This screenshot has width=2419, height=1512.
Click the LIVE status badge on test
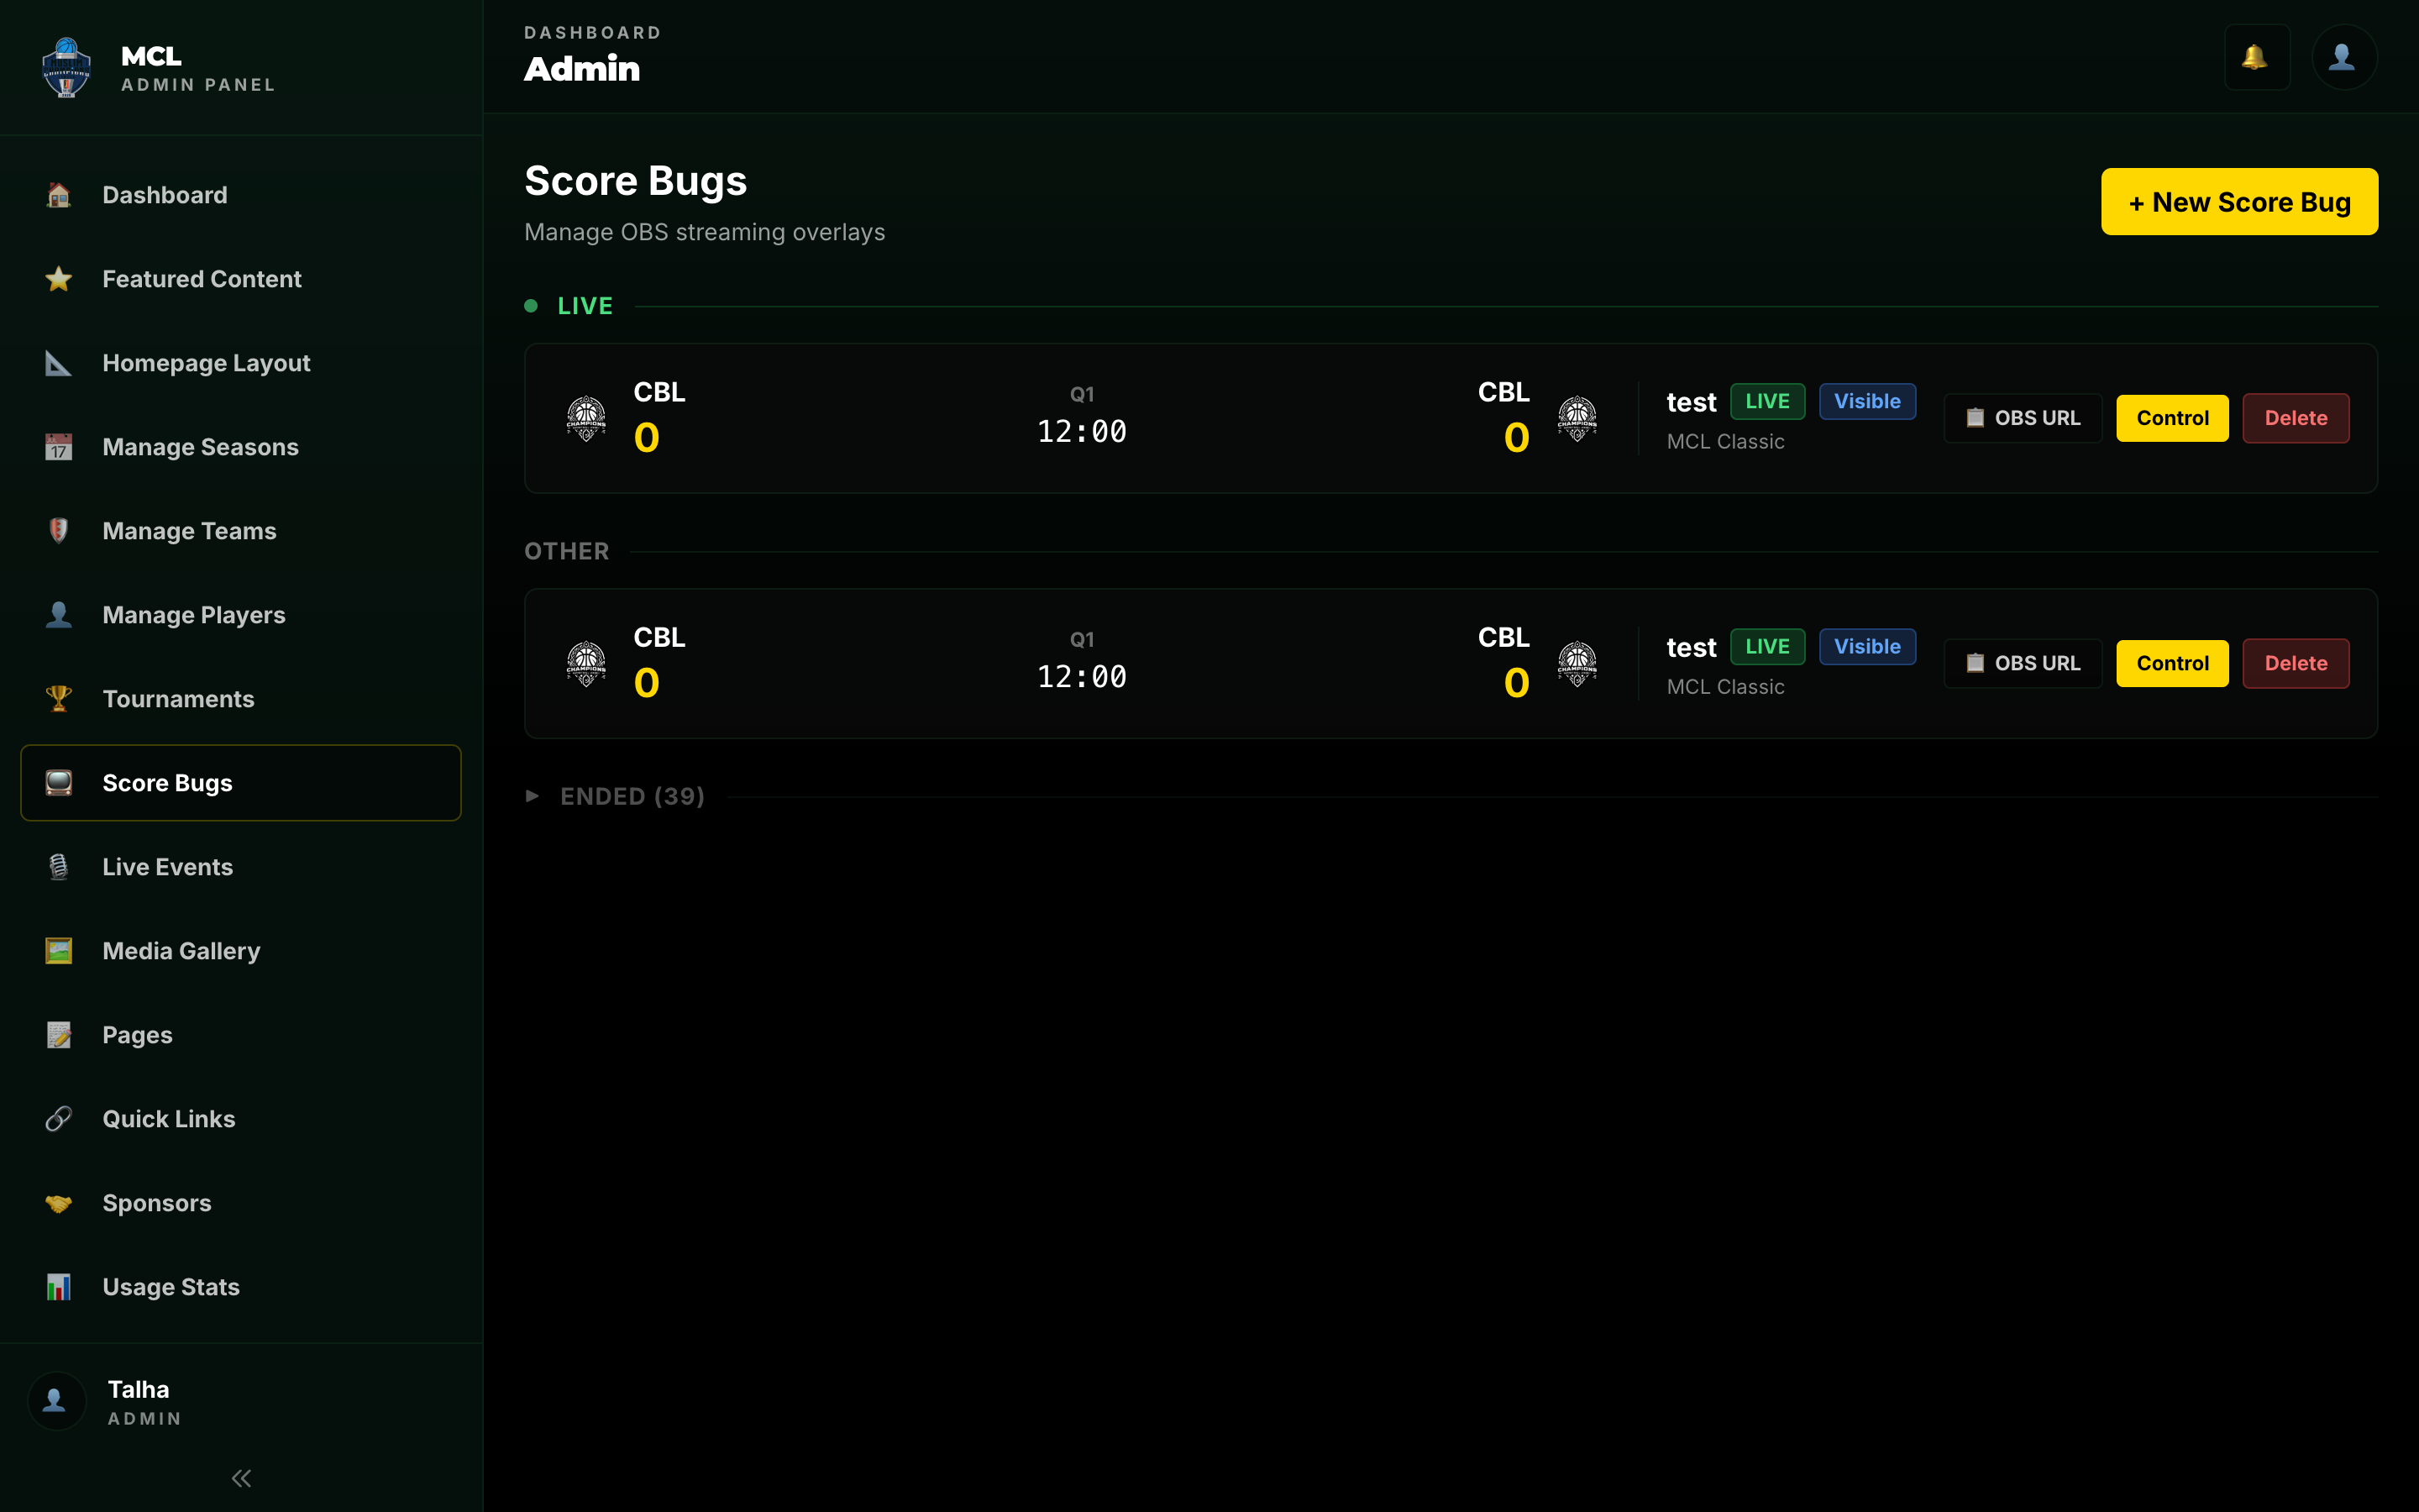[1766, 401]
